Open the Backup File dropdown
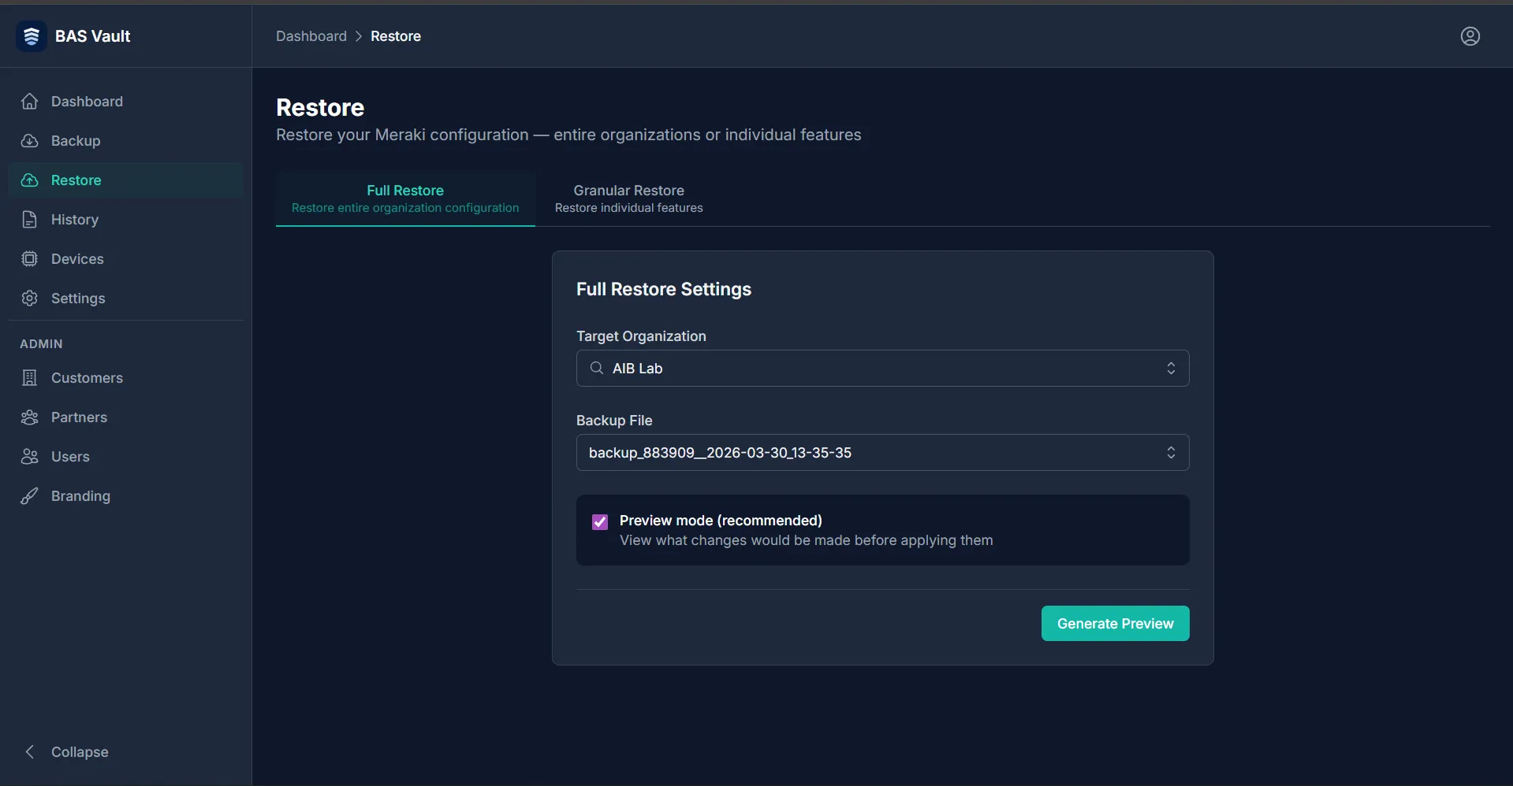The height and width of the screenshot is (786, 1513). tap(882, 453)
